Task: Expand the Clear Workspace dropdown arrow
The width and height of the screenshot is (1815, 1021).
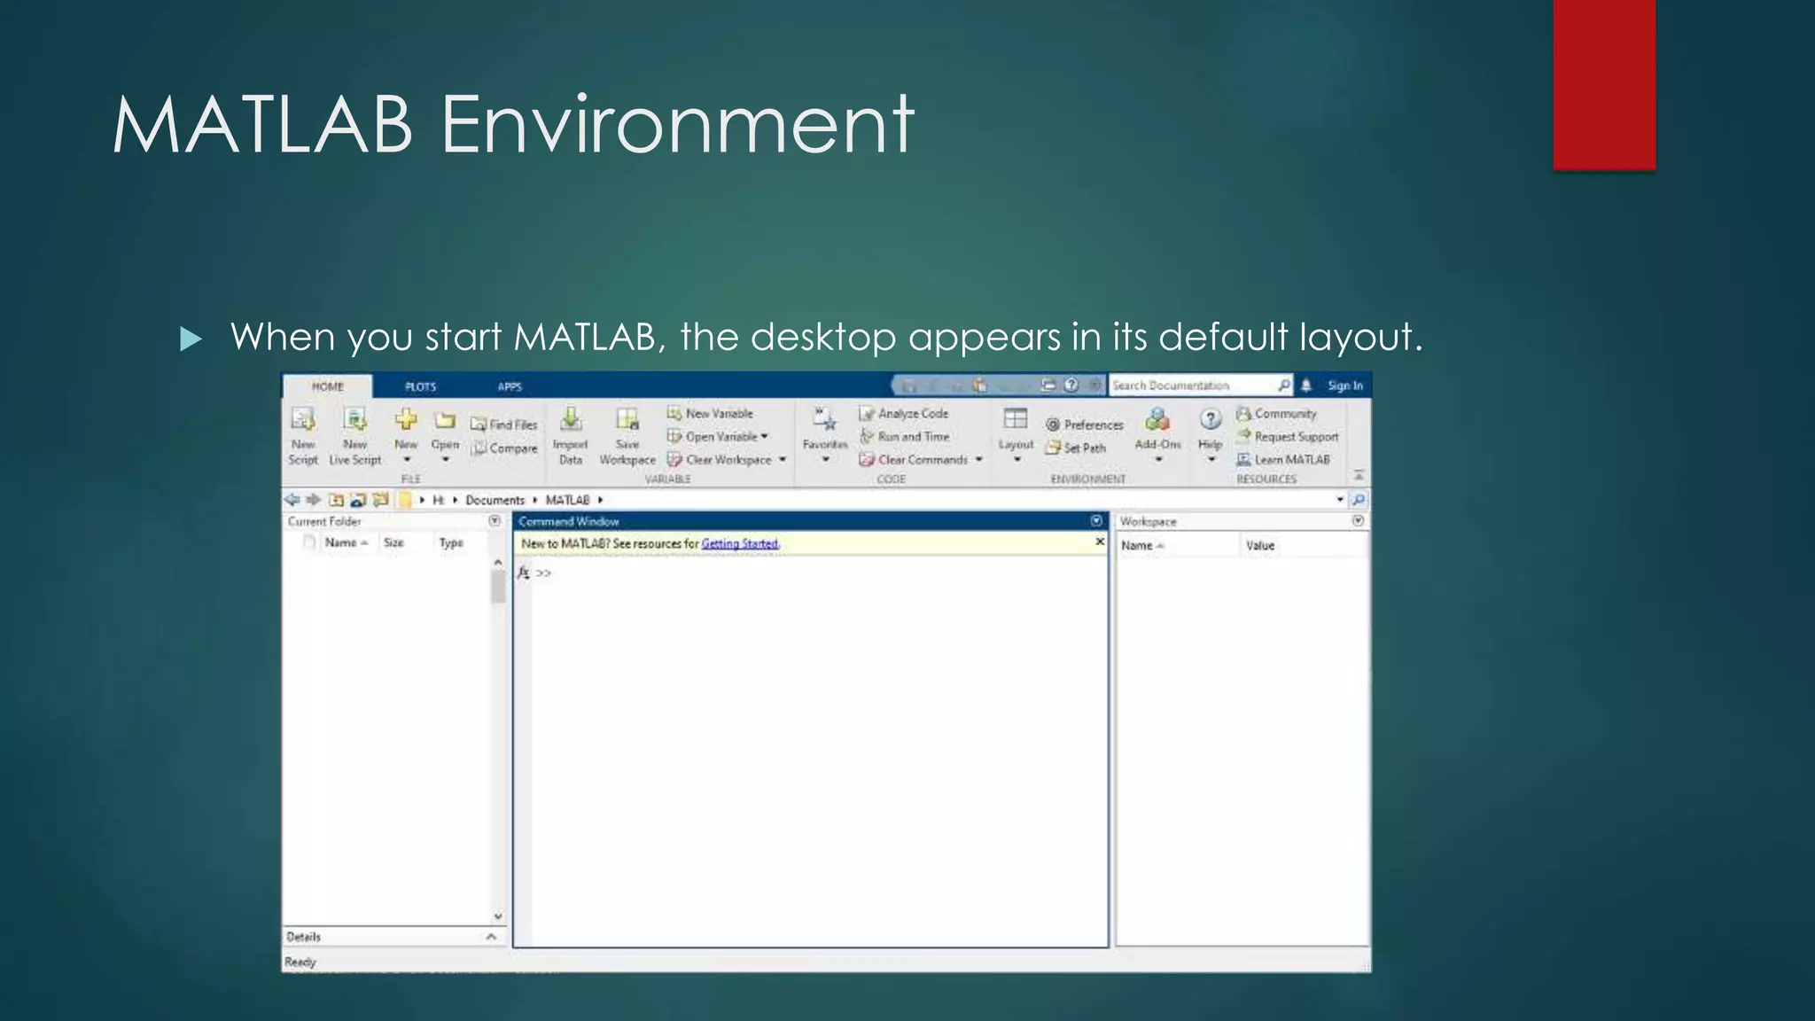Action: tap(783, 460)
